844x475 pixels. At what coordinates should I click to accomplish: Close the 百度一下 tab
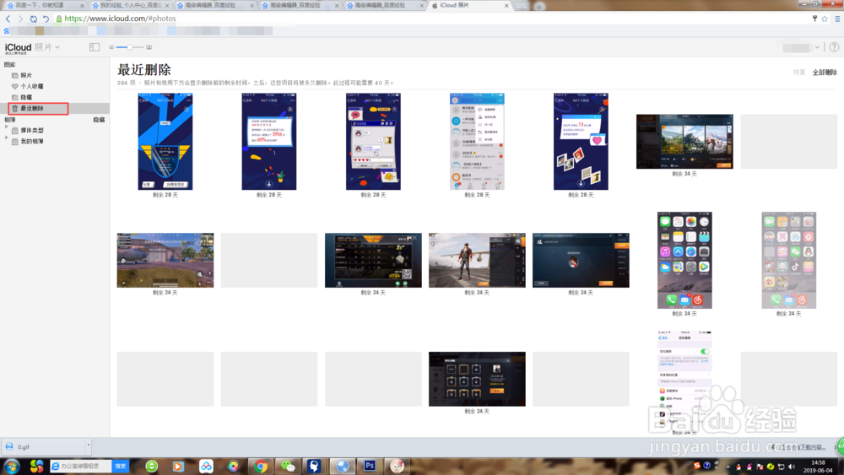[x=82, y=5]
